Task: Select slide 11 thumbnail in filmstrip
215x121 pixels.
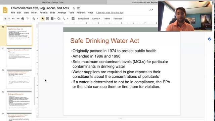Action: pyautogui.click(x=19, y=57)
